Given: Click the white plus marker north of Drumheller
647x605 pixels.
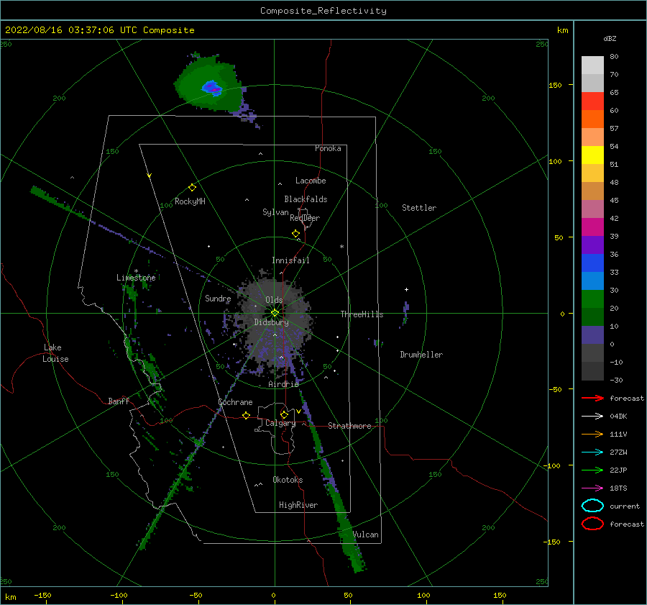Looking at the screenshot, I should (x=406, y=289).
